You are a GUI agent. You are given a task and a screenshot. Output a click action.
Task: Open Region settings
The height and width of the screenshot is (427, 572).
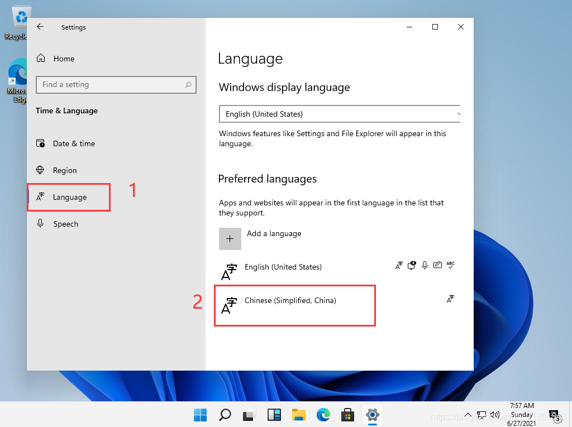point(65,170)
